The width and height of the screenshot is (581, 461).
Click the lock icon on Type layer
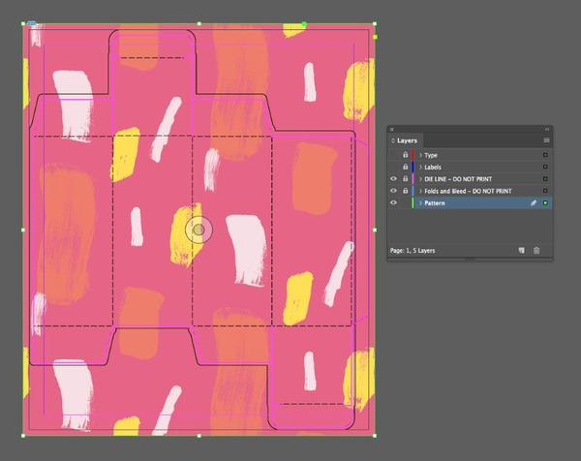(x=405, y=155)
